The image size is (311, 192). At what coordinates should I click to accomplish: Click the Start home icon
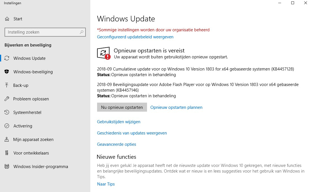click(7, 19)
